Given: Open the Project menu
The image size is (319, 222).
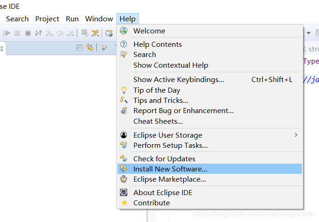Looking at the screenshot, I should coord(47,19).
